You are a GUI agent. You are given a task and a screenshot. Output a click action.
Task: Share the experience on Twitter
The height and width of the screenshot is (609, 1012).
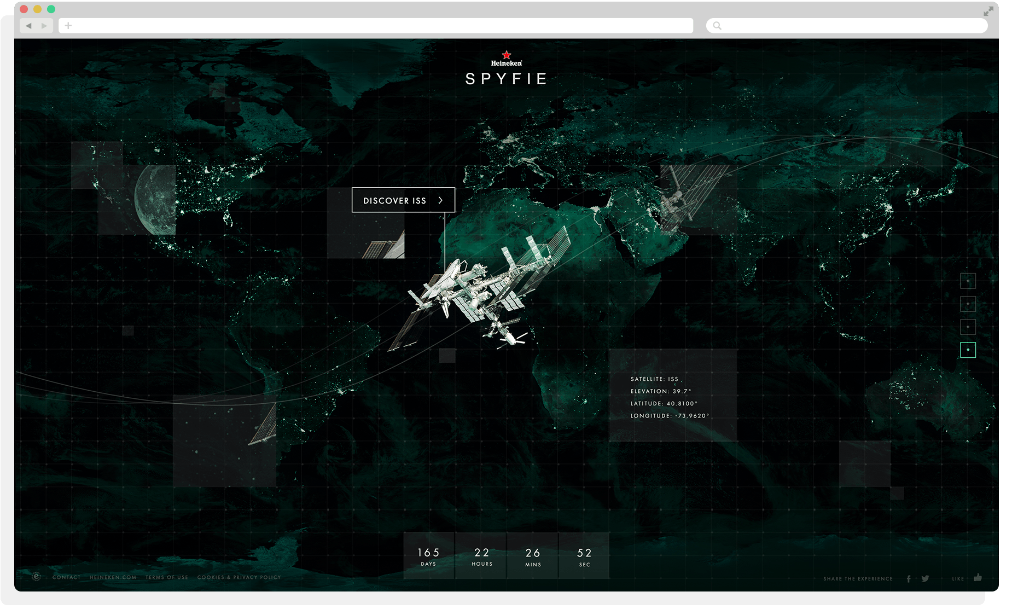(925, 578)
